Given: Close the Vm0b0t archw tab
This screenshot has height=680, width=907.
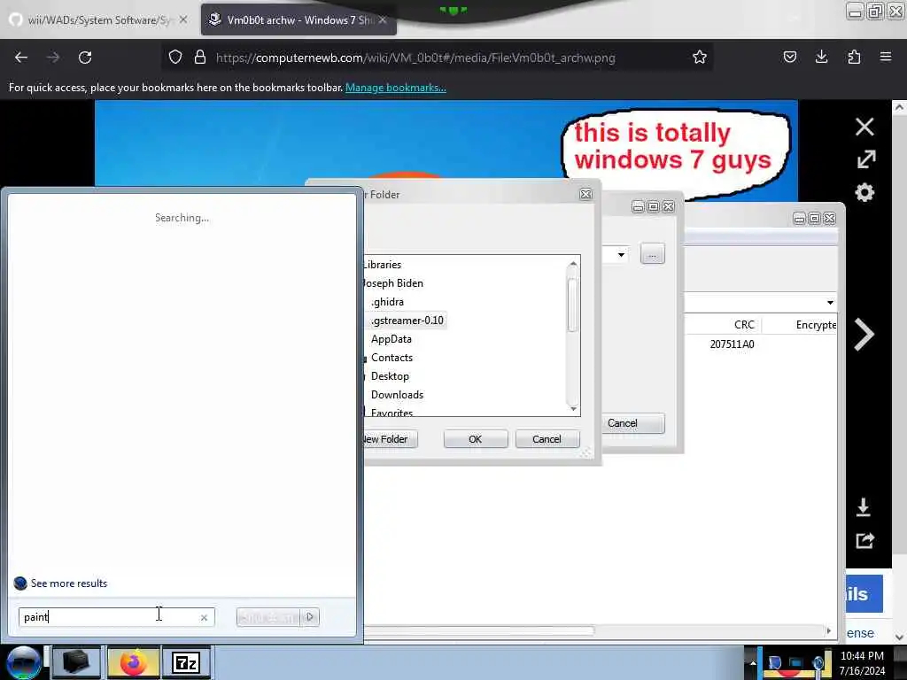Looking at the screenshot, I should 383,19.
